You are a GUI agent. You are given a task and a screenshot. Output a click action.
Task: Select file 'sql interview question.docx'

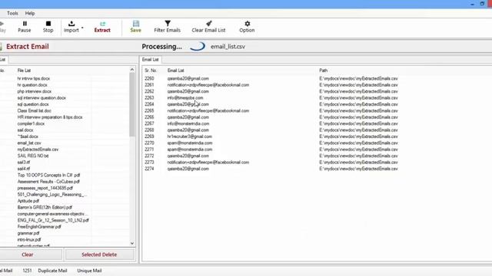click(x=42, y=98)
